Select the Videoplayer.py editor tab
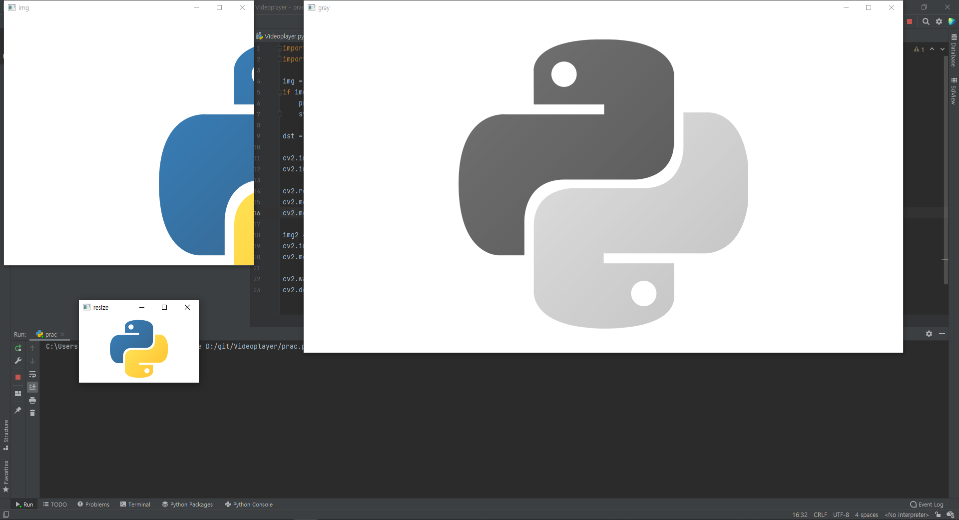 click(x=280, y=36)
